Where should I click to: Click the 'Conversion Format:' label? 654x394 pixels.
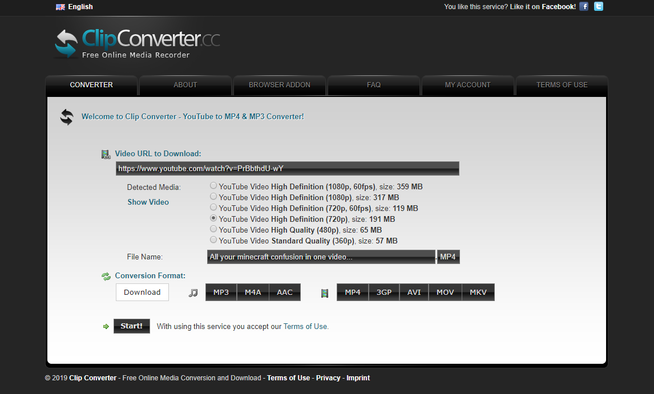[150, 275]
